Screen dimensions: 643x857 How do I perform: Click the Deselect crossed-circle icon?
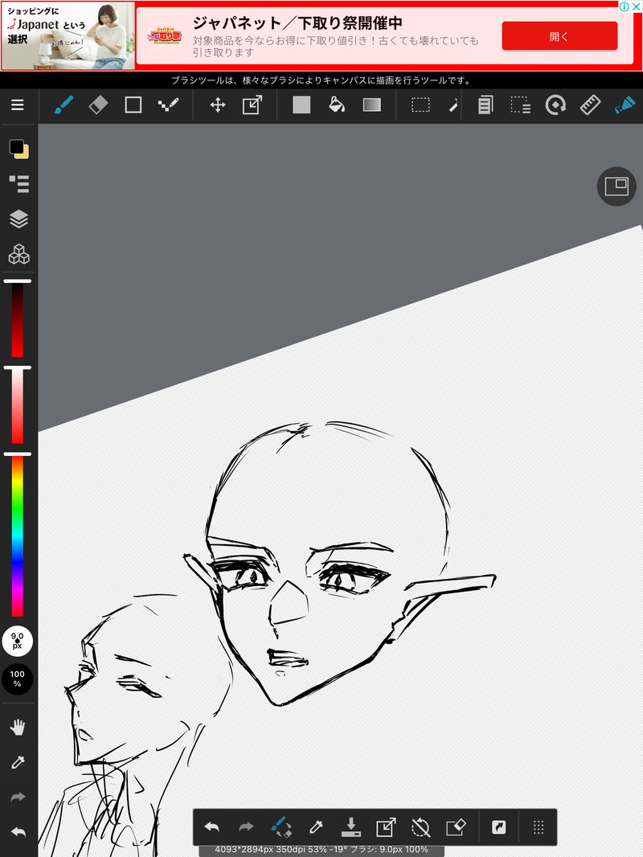coord(420,827)
